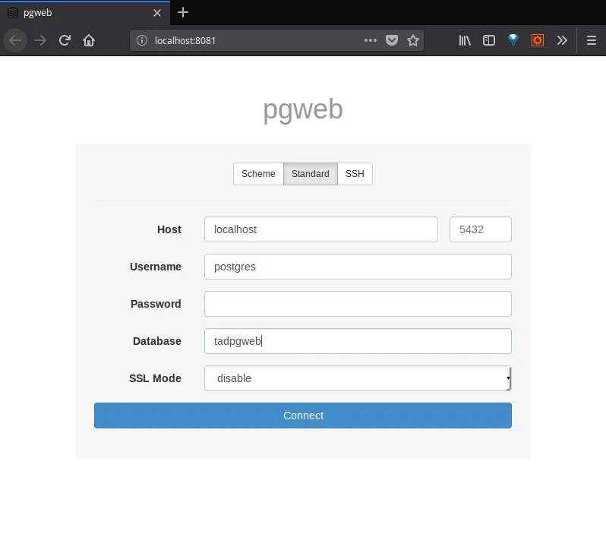Image resolution: width=606 pixels, height=534 pixels.
Task: Click into the empty Password field
Action: tap(358, 304)
